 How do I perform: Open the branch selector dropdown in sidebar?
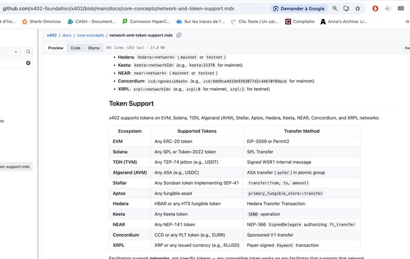pos(10,51)
